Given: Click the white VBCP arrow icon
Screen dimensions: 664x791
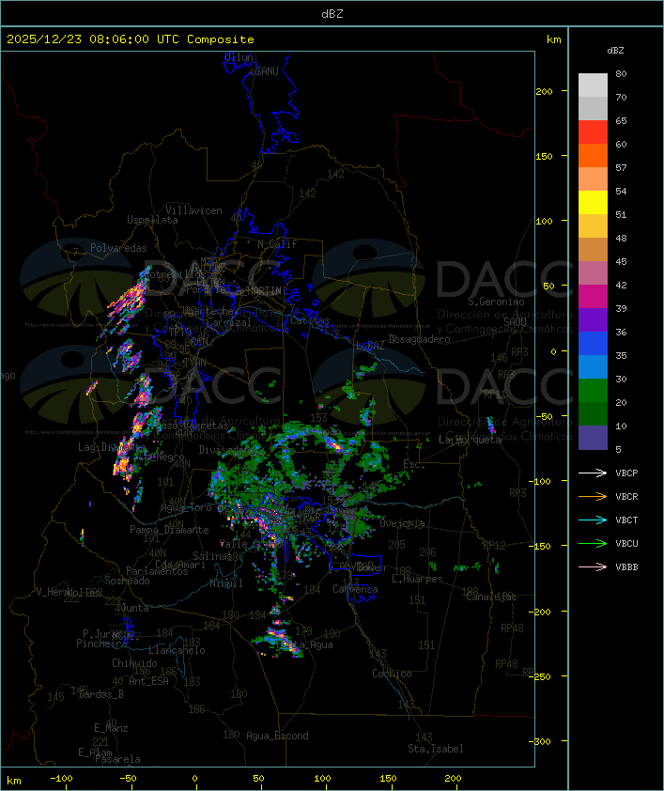Looking at the screenshot, I should 593,473.
